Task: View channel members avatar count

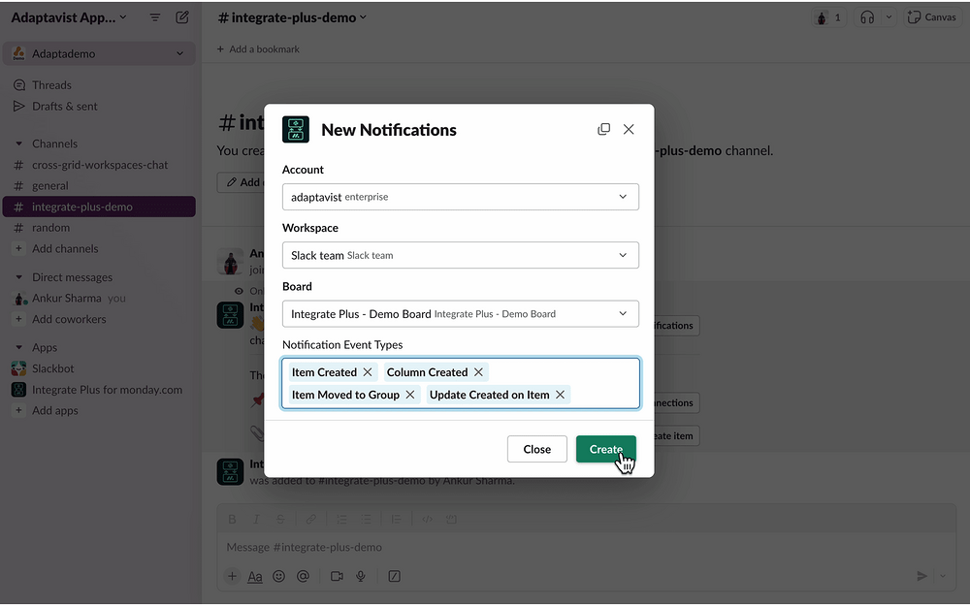Action: pyautogui.click(x=829, y=17)
